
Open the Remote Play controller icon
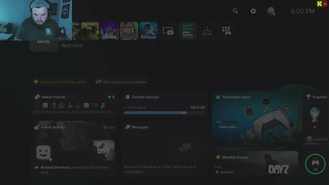click(207, 31)
